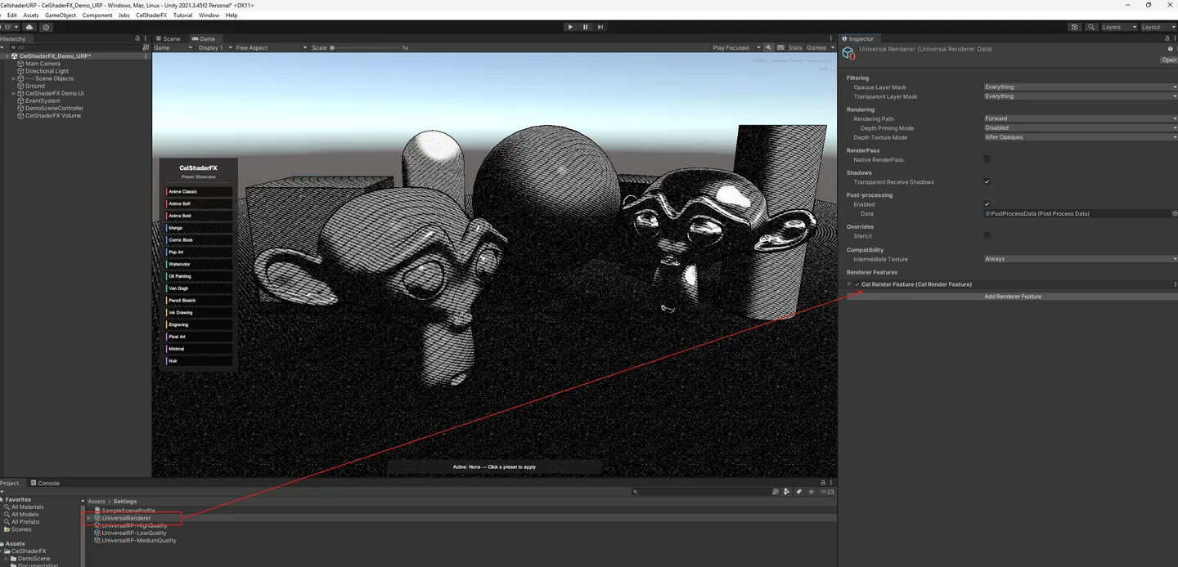The image size is (1178, 567).
Task: Open the Hierarchy panel more-options menu
Action: [x=146, y=38]
